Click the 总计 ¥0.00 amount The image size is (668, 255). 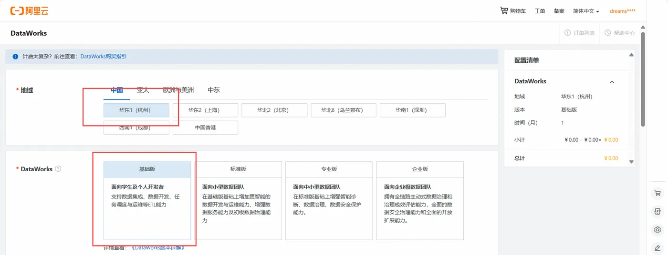click(x=611, y=158)
